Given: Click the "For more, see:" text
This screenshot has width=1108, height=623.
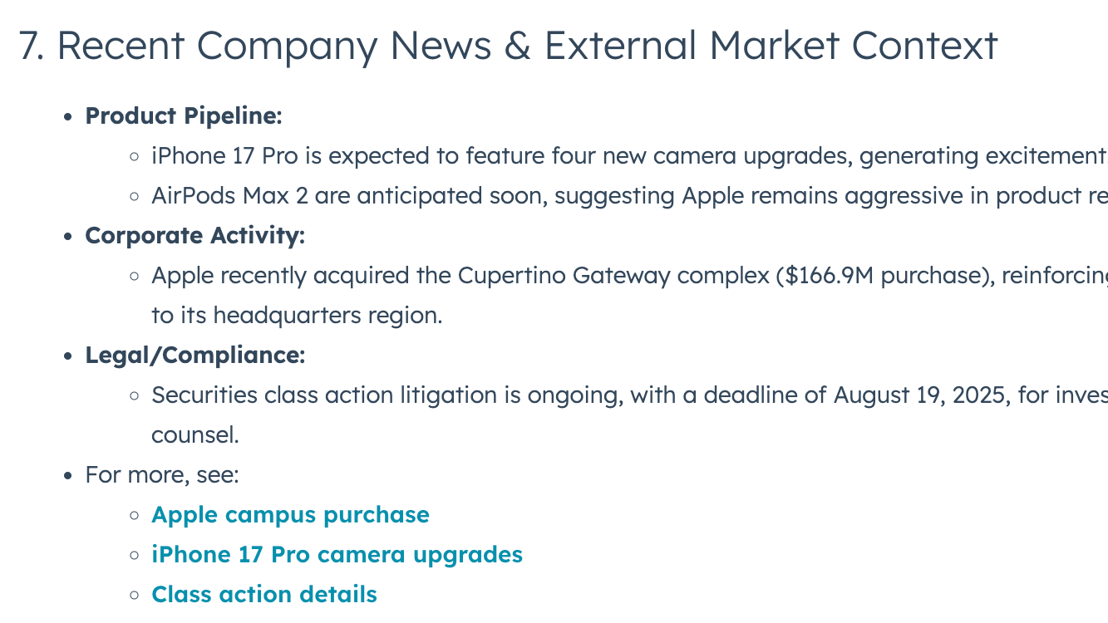Looking at the screenshot, I should pyautogui.click(x=162, y=475).
